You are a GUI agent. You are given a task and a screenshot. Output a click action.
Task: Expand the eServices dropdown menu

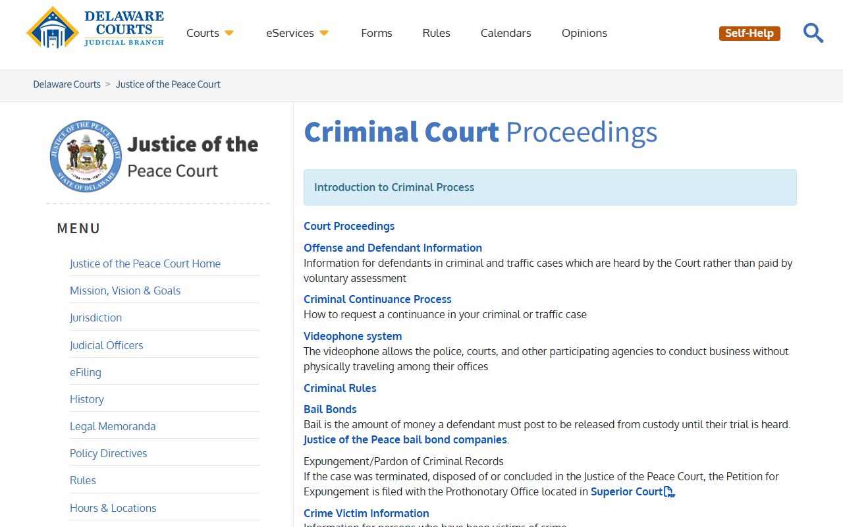pos(297,33)
